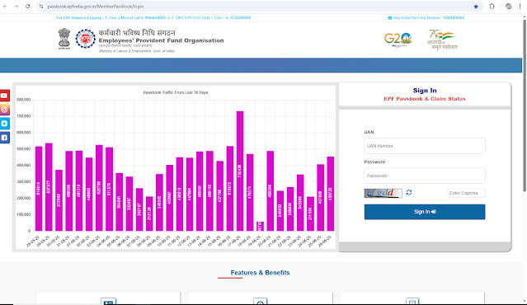Click the UAN Number input field
The image size is (527, 305).
425,146
